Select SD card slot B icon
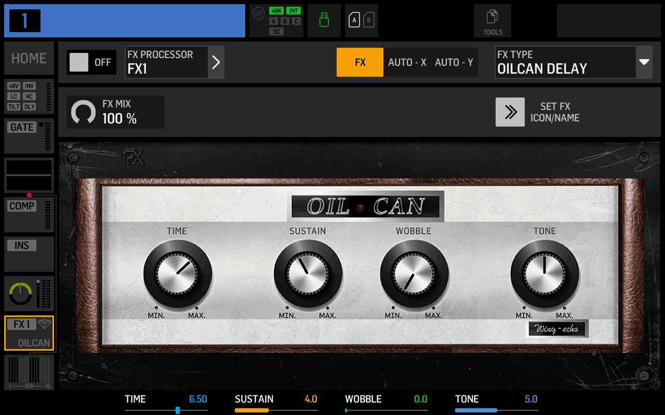Image resolution: width=665 pixels, height=415 pixels. [369, 20]
